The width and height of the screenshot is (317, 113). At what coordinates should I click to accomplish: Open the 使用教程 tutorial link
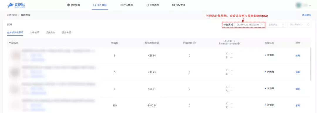pos(306,15)
